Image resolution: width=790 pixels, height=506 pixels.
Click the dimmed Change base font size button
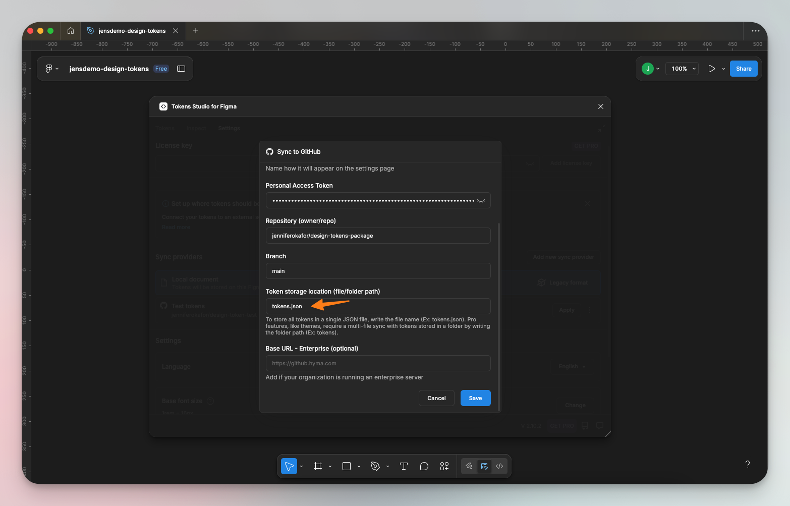tap(575, 405)
